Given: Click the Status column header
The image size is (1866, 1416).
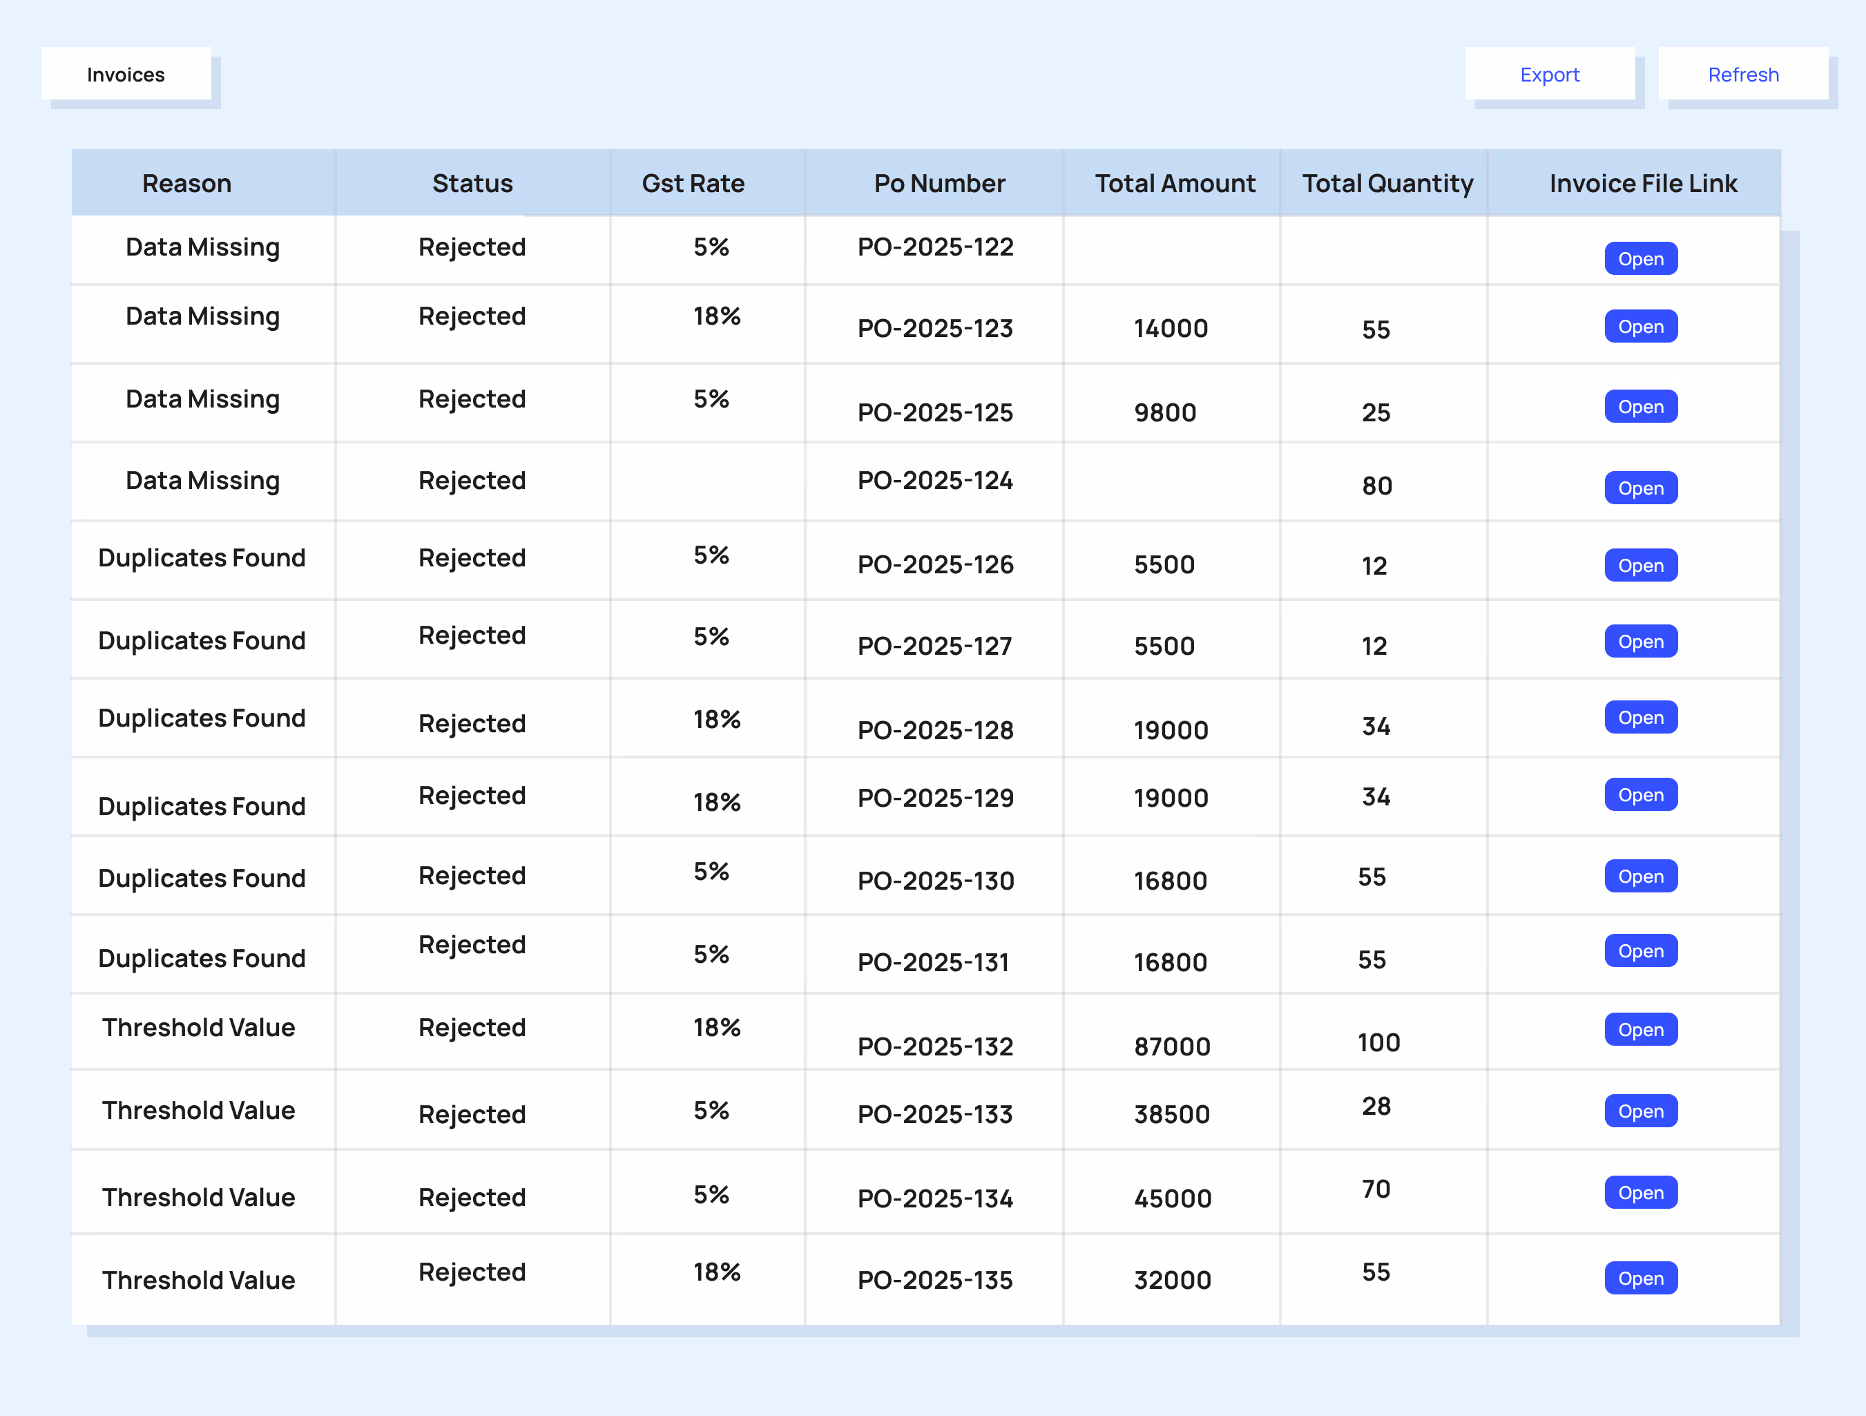Looking at the screenshot, I should pos(472,183).
